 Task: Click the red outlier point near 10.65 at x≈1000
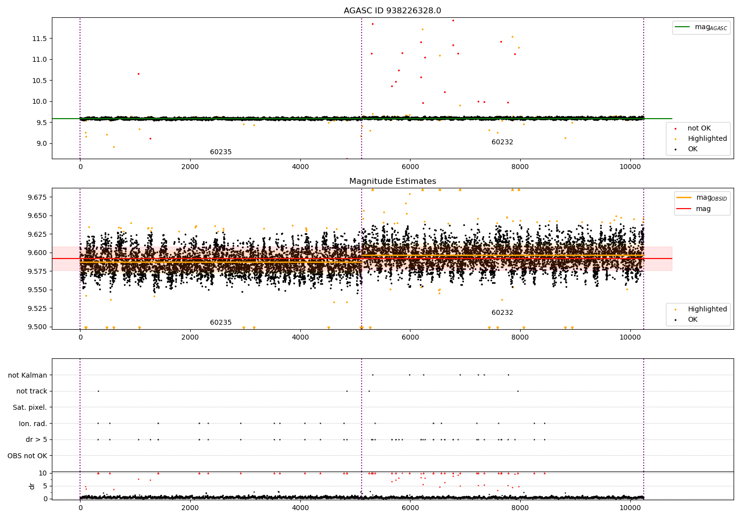138,74
